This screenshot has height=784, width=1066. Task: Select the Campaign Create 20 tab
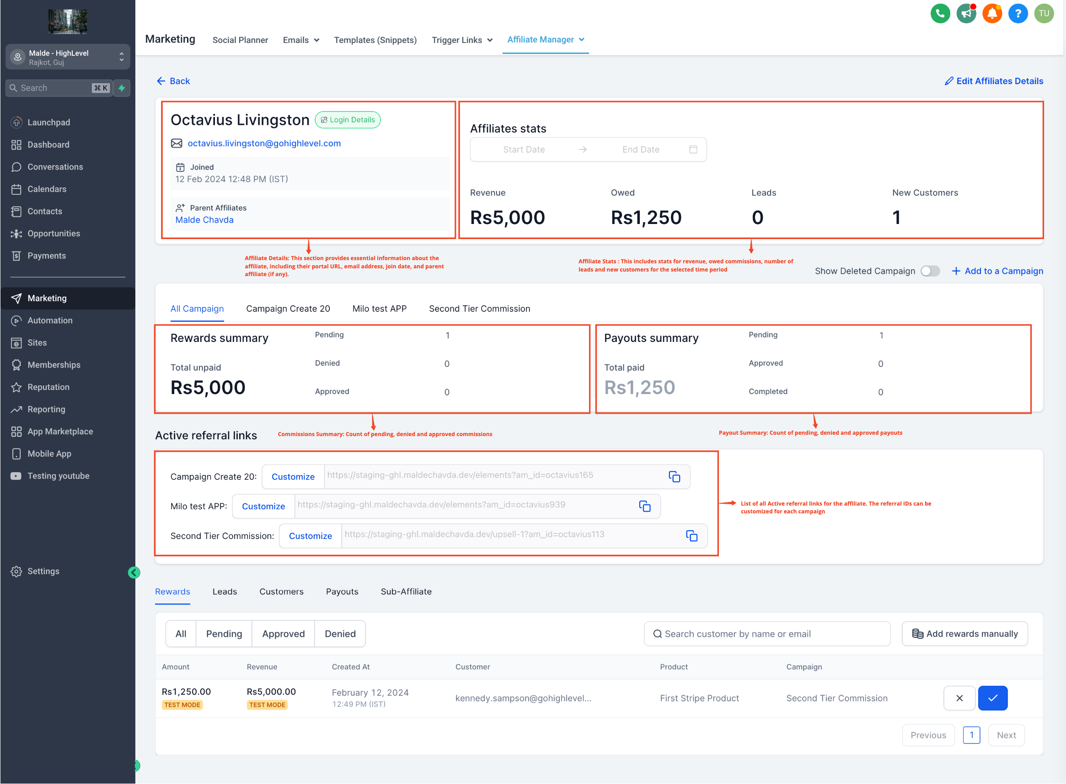pyautogui.click(x=288, y=309)
